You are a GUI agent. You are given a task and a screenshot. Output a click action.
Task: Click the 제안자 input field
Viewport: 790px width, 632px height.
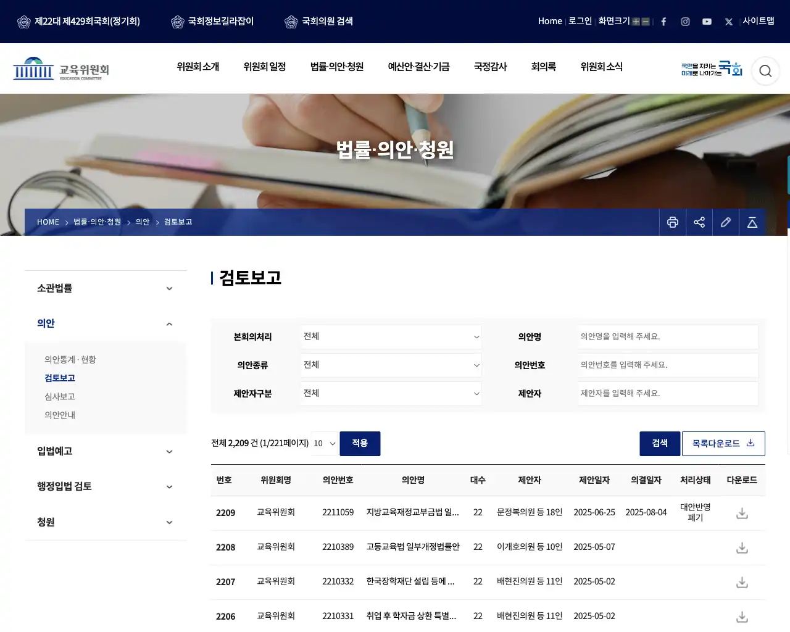(x=668, y=394)
